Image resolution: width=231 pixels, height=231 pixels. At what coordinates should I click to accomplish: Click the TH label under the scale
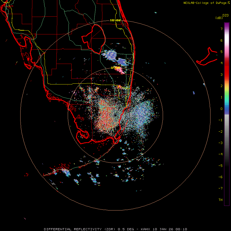click(x=220, y=200)
